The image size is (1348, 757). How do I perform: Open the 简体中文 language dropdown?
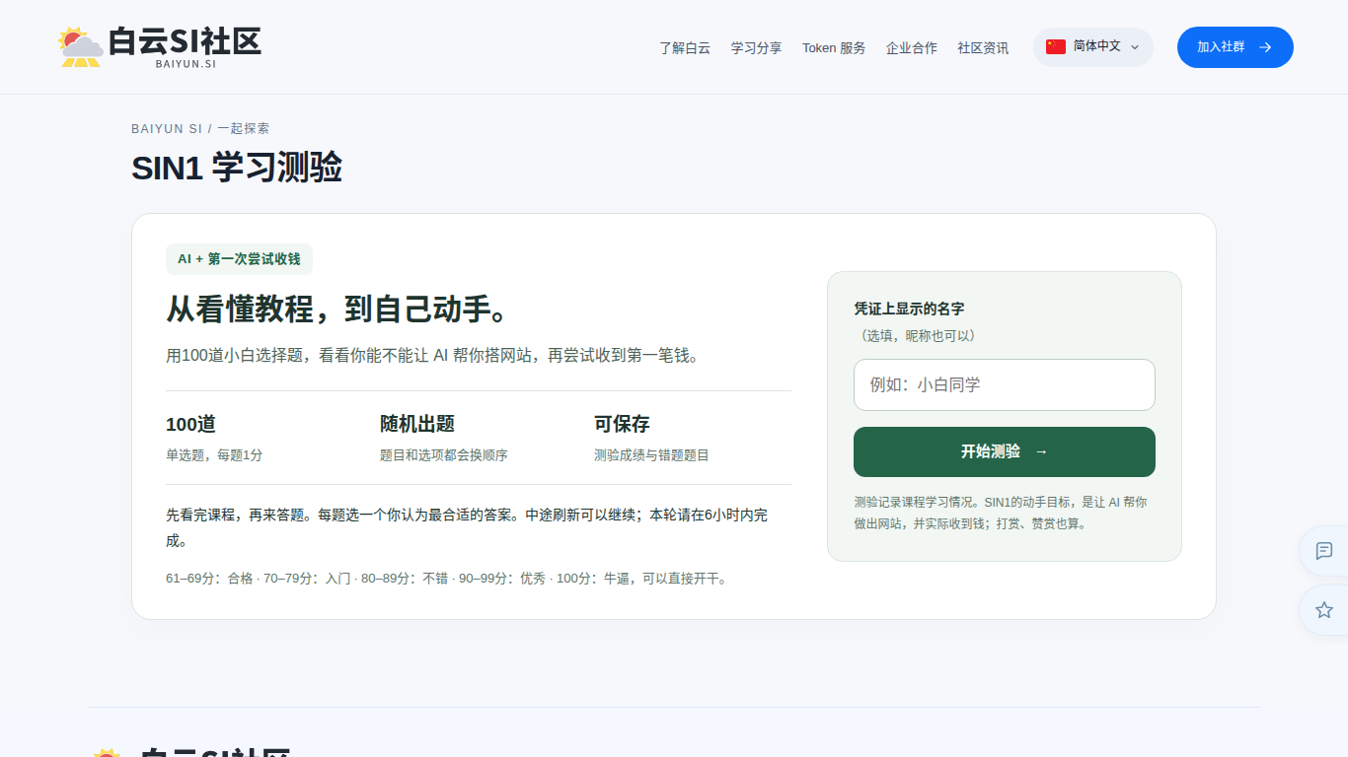tap(1093, 46)
